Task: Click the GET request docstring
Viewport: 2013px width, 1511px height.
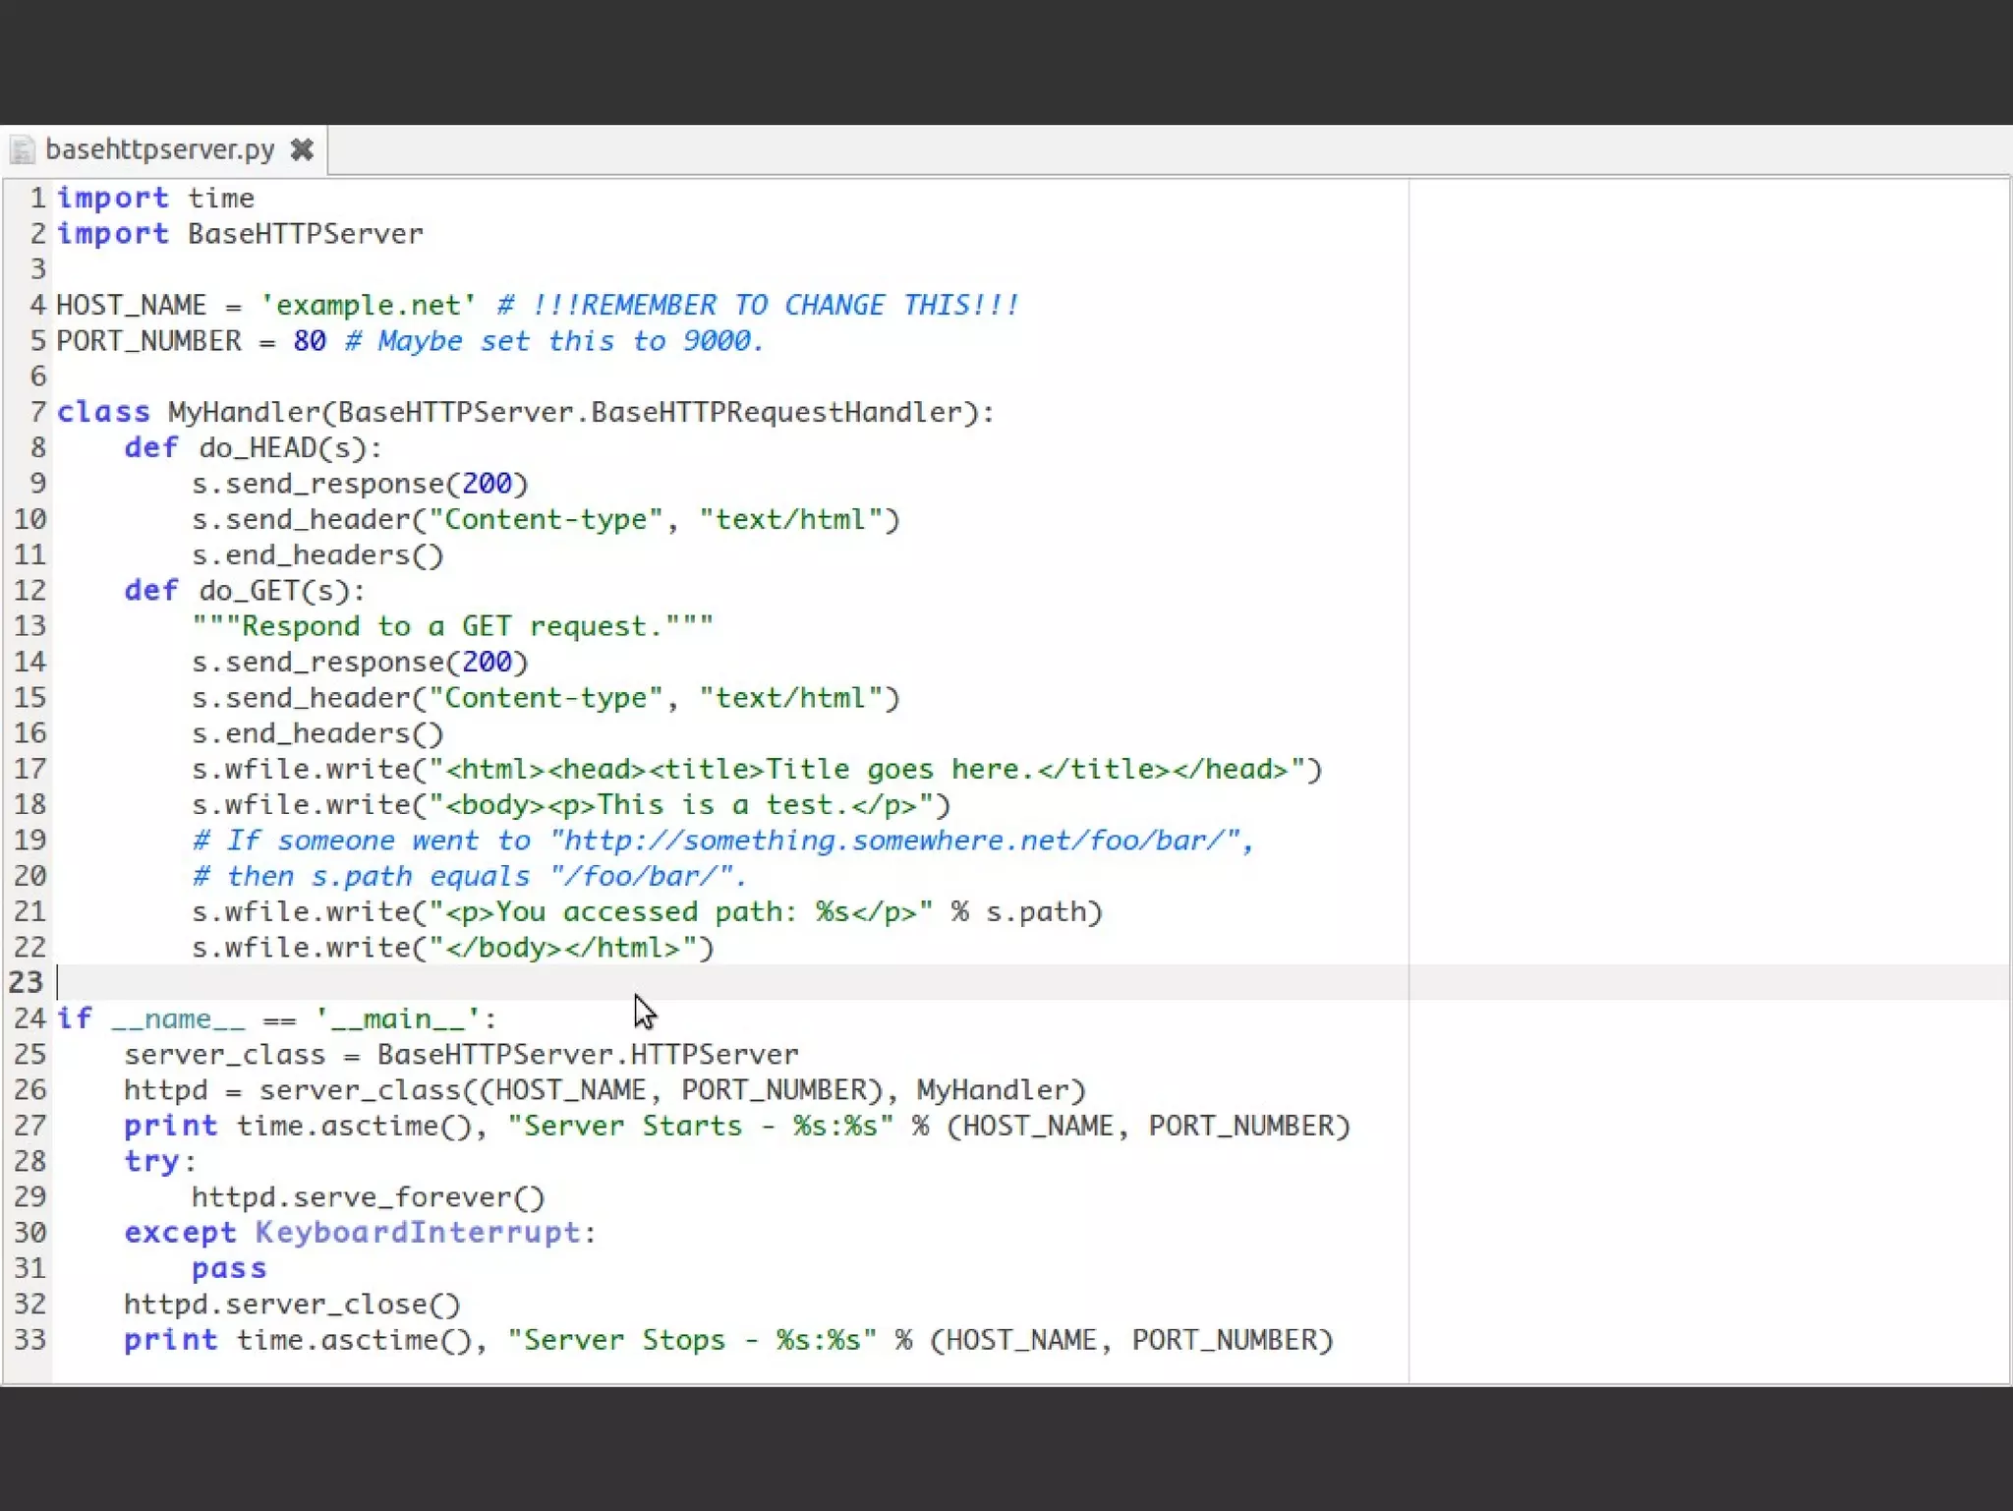Action: point(452,626)
